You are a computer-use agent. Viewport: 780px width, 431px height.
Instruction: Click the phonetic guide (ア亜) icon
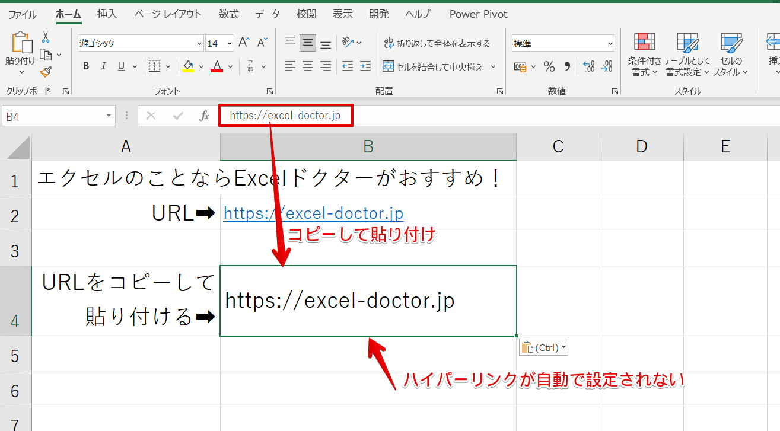(x=250, y=66)
